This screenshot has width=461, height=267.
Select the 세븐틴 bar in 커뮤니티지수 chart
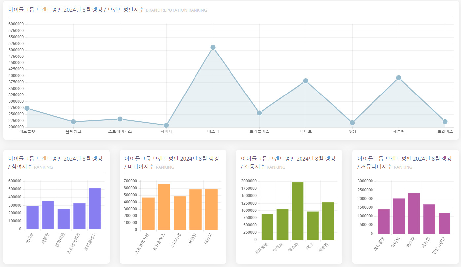pos(429,219)
